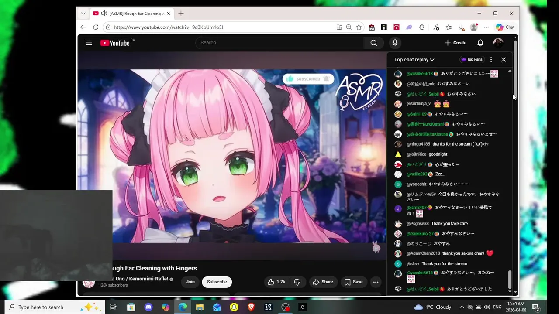Add this page to favorites with star icon

359,27
